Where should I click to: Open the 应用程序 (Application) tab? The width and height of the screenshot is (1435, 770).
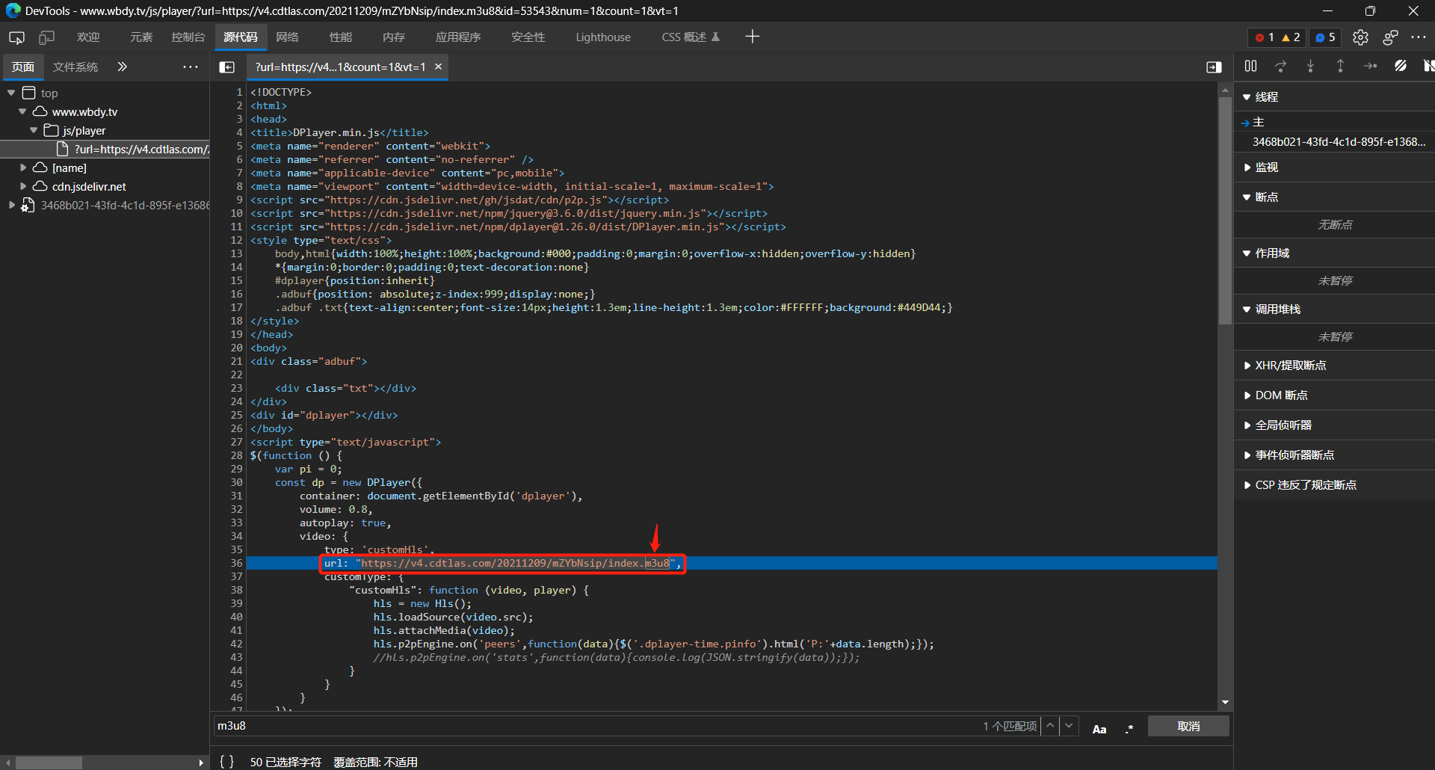458,37
